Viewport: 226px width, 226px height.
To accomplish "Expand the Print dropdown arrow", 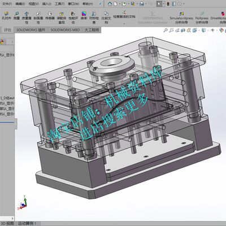I will 146,4.
